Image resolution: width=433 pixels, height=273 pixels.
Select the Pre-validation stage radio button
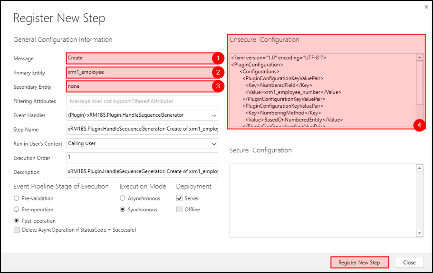(x=17, y=198)
